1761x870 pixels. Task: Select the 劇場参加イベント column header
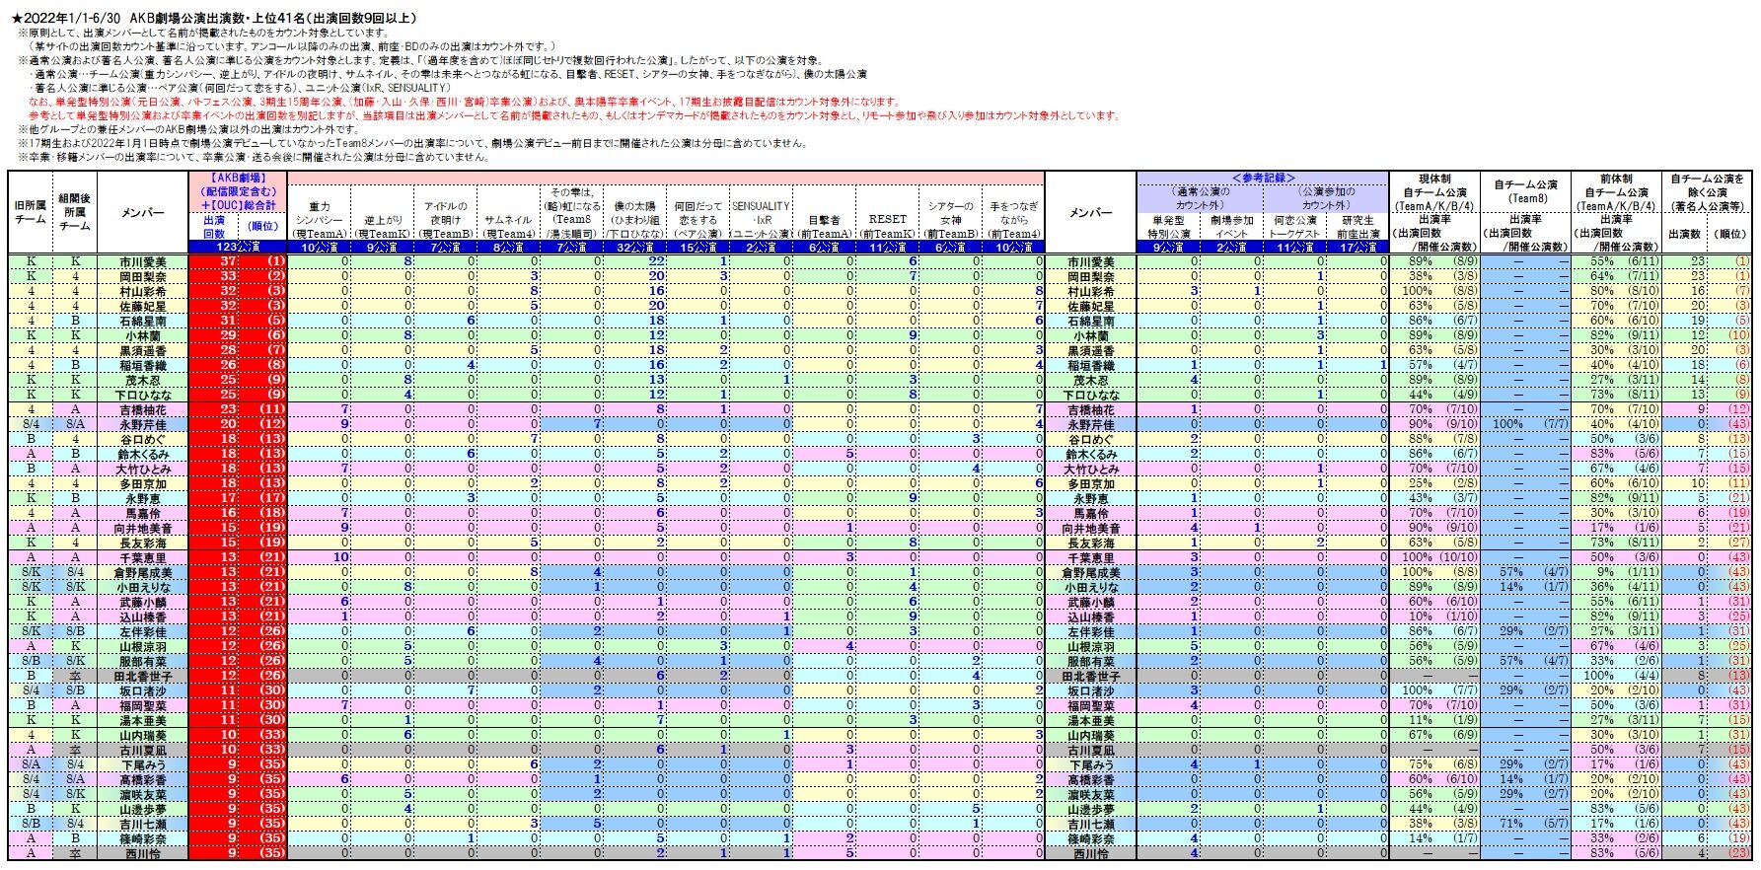[1231, 227]
